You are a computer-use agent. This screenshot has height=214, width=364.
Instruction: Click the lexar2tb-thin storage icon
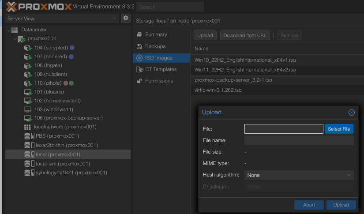[29, 145]
